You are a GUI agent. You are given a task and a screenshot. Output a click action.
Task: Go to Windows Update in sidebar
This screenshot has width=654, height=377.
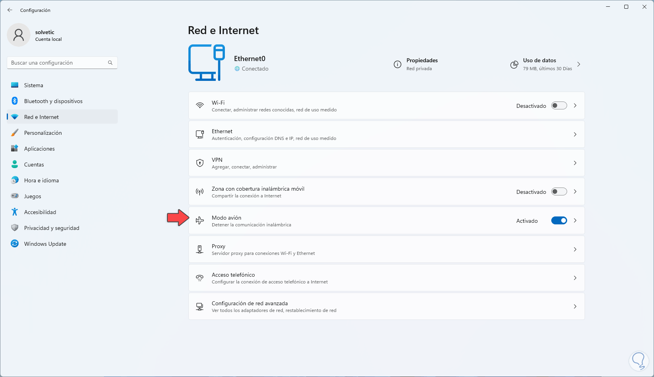coord(45,244)
